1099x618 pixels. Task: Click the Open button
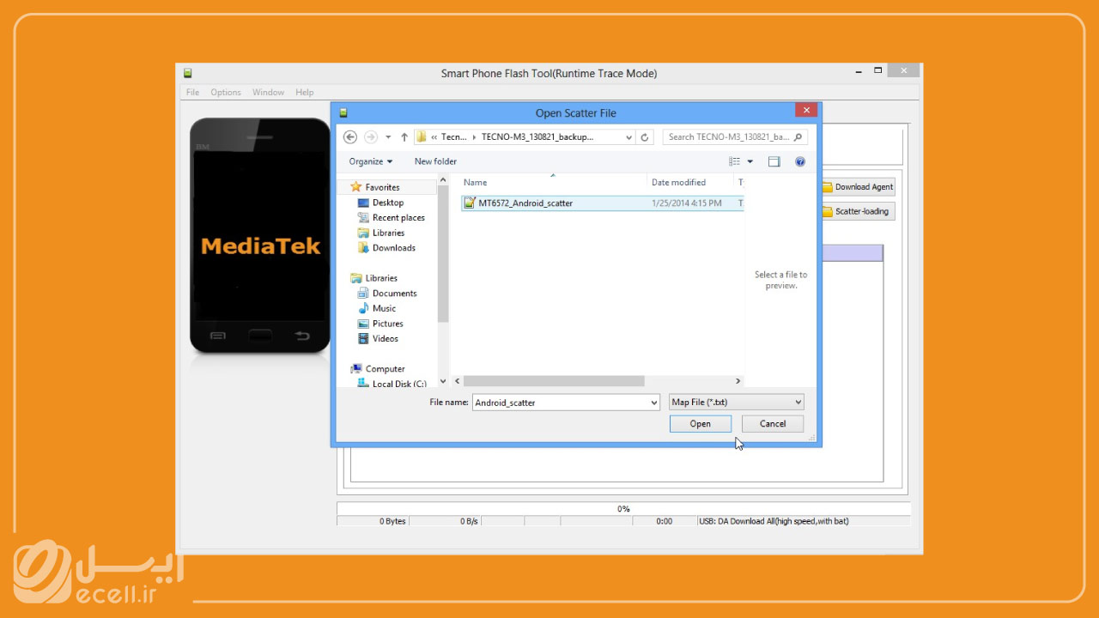700,423
